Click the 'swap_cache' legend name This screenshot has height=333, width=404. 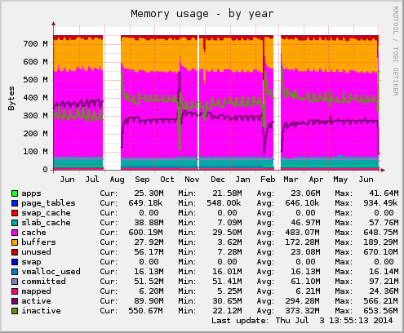(46, 213)
